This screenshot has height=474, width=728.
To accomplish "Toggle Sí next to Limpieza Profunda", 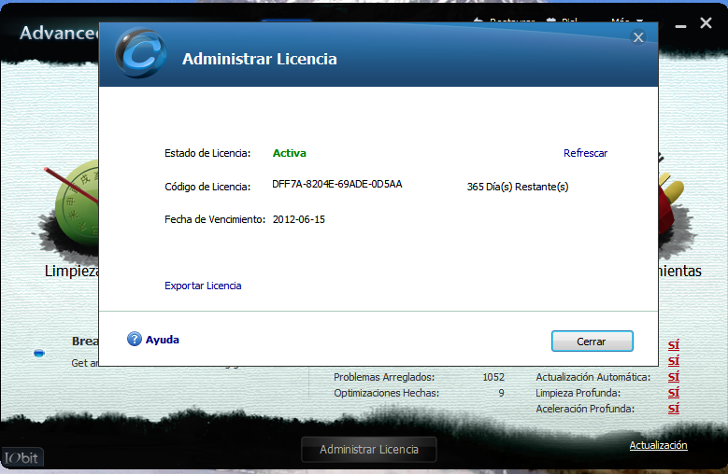I will click(x=673, y=393).
